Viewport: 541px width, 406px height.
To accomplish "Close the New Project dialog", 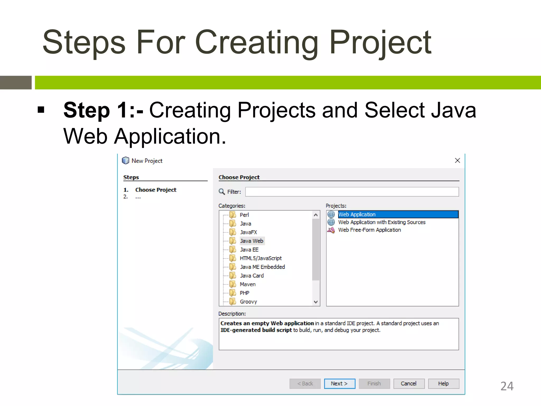I will 458,160.
